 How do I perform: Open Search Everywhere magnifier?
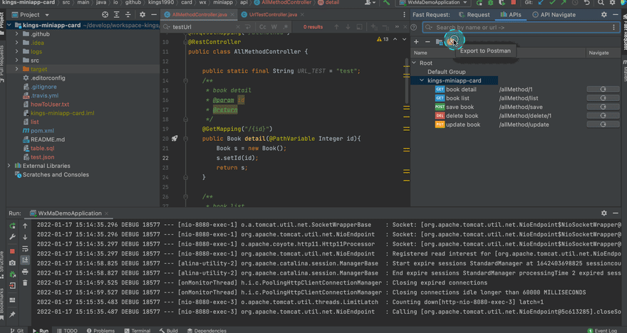[601, 2]
